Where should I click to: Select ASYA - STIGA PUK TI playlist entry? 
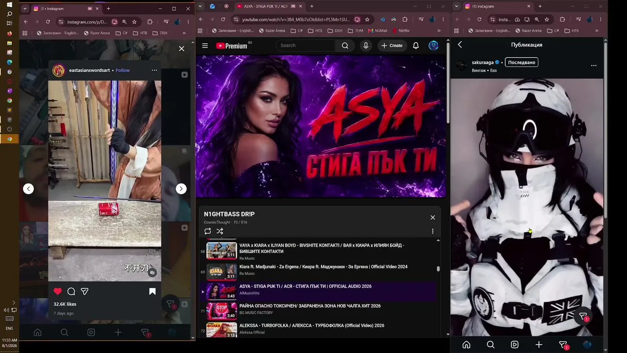pos(318,291)
